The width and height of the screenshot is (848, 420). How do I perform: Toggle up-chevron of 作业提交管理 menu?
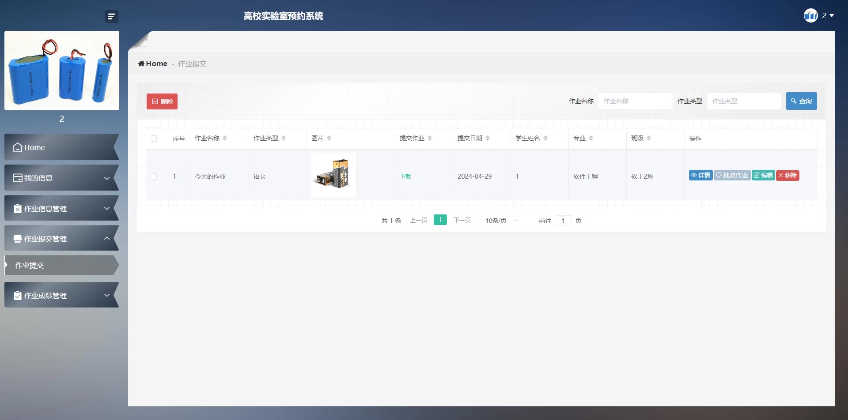[x=106, y=238]
